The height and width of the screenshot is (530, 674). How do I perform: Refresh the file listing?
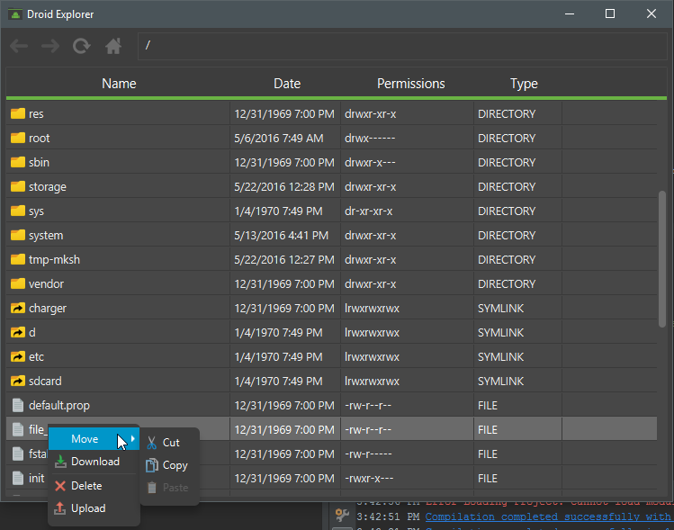click(82, 46)
